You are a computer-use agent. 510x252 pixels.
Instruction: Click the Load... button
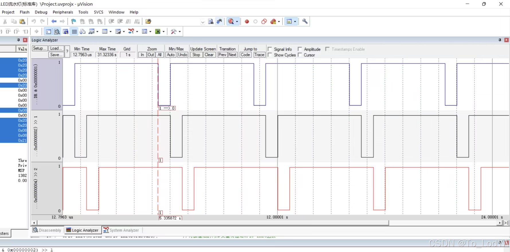pyautogui.click(x=56, y=48)
